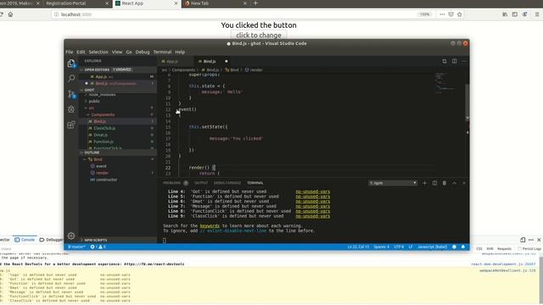The image size is (543, 305).
Task: Open the Go menu
Action: 129,52
